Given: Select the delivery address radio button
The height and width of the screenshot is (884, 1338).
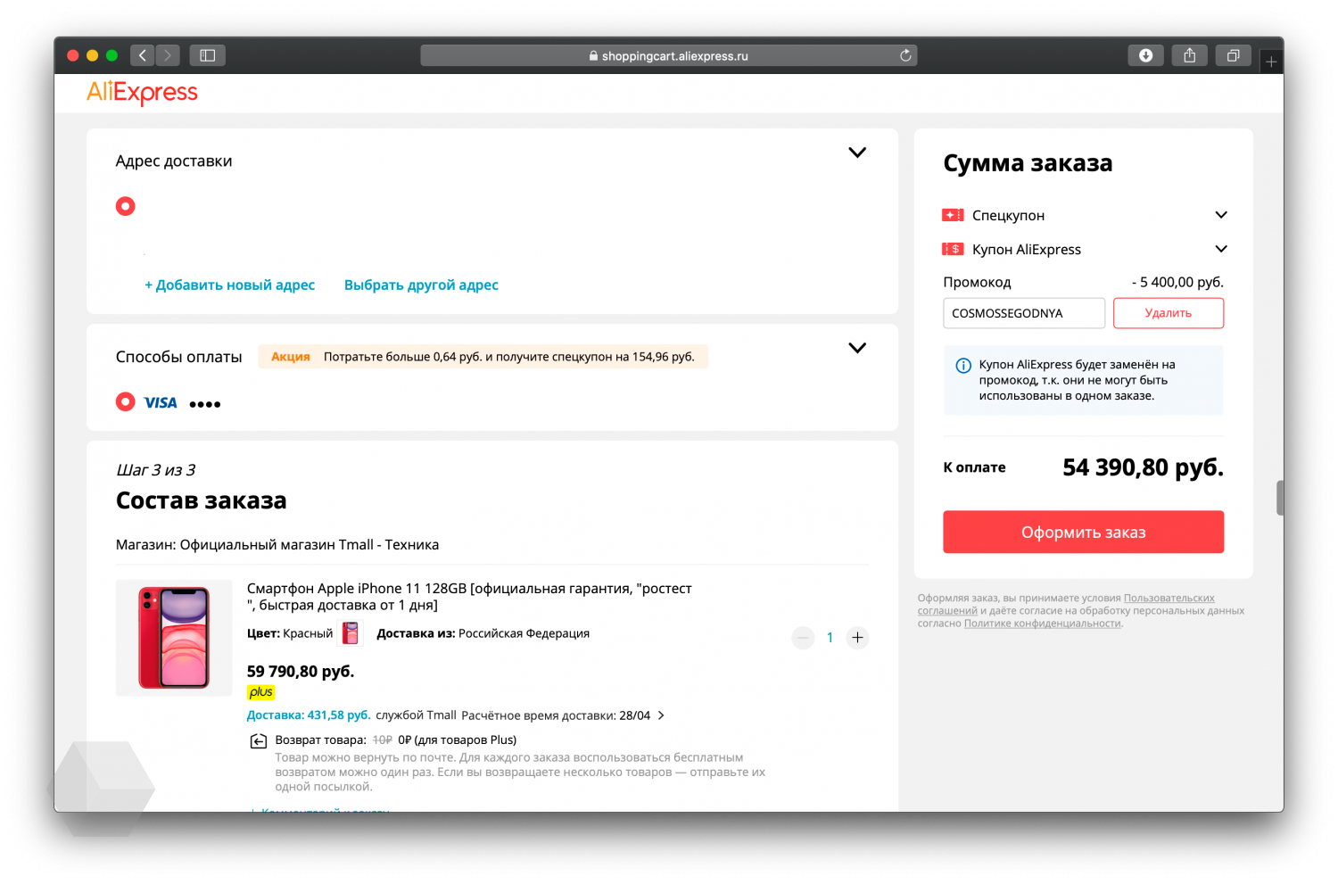Looking at the screenshot, I should click(x=126, y=206).
